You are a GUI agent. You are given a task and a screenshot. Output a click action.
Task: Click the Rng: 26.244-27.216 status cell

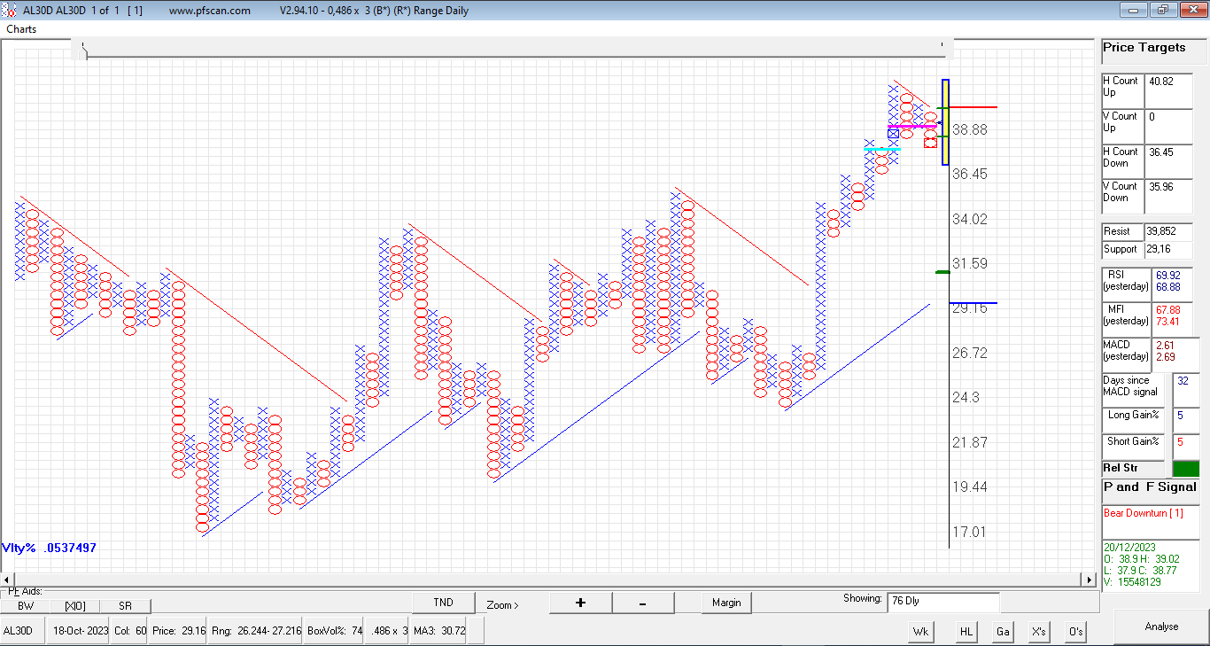tap(257, 632)
